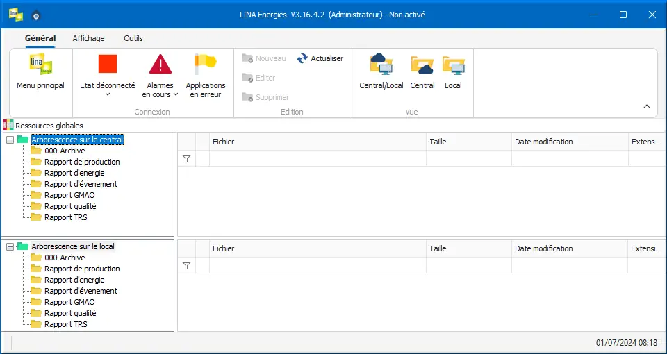Click the red Etat déconnecté square
This screenshot has height=354, width=667.
point(108,64)
